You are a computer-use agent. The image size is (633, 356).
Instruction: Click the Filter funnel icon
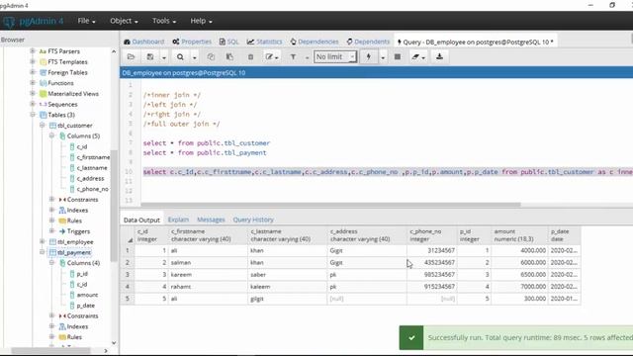click(293, 57)
